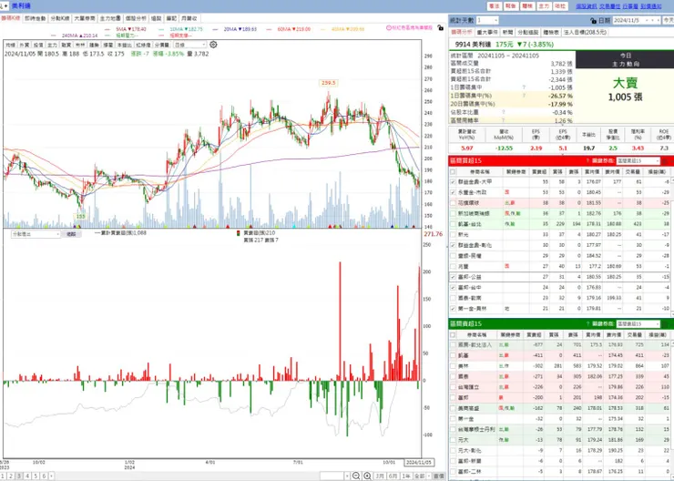Untick checkbox for 群益金鼎-大甲 row

453,182
